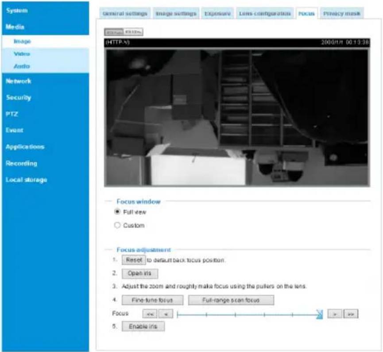Select Full view focus window

(117, 212)
